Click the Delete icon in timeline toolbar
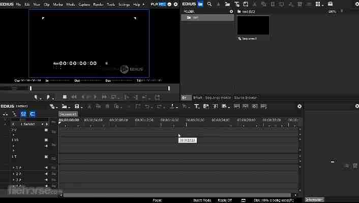Image resolution: width=359 pixels, height=203 pixels. point(128,107)
